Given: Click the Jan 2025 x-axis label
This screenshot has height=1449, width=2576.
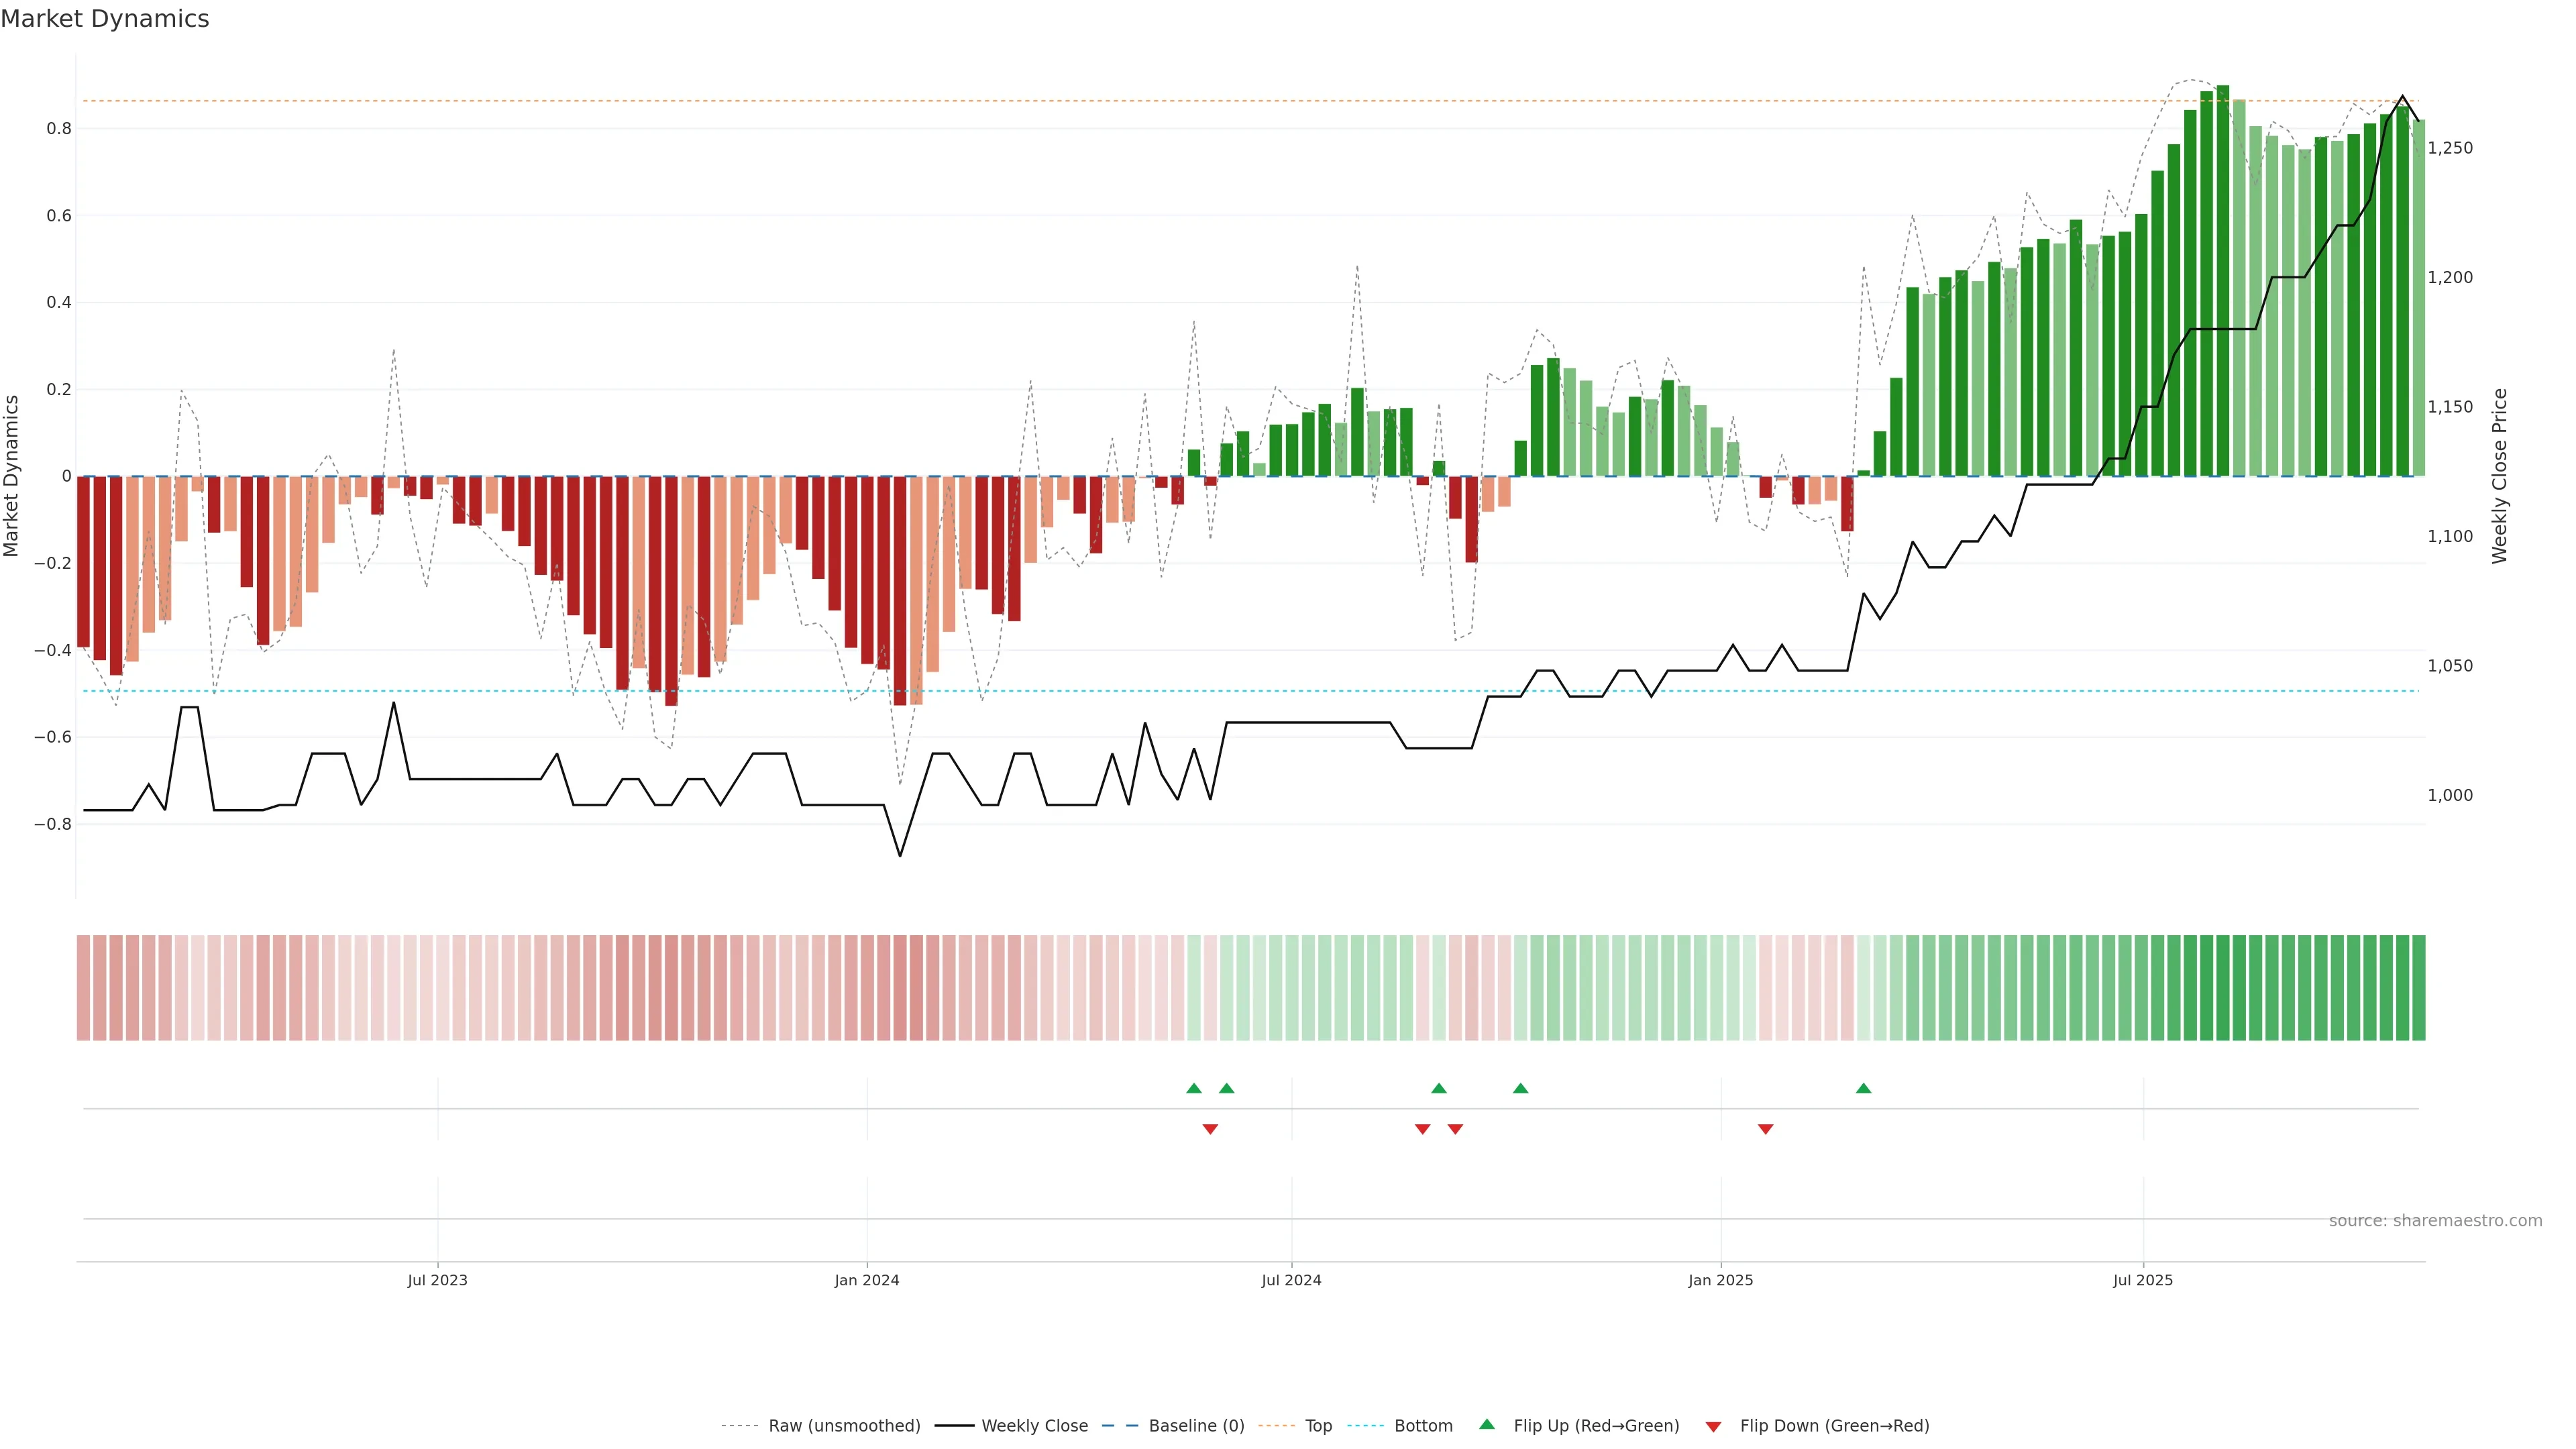Looking at the screenshot, I should 1720,1280.
